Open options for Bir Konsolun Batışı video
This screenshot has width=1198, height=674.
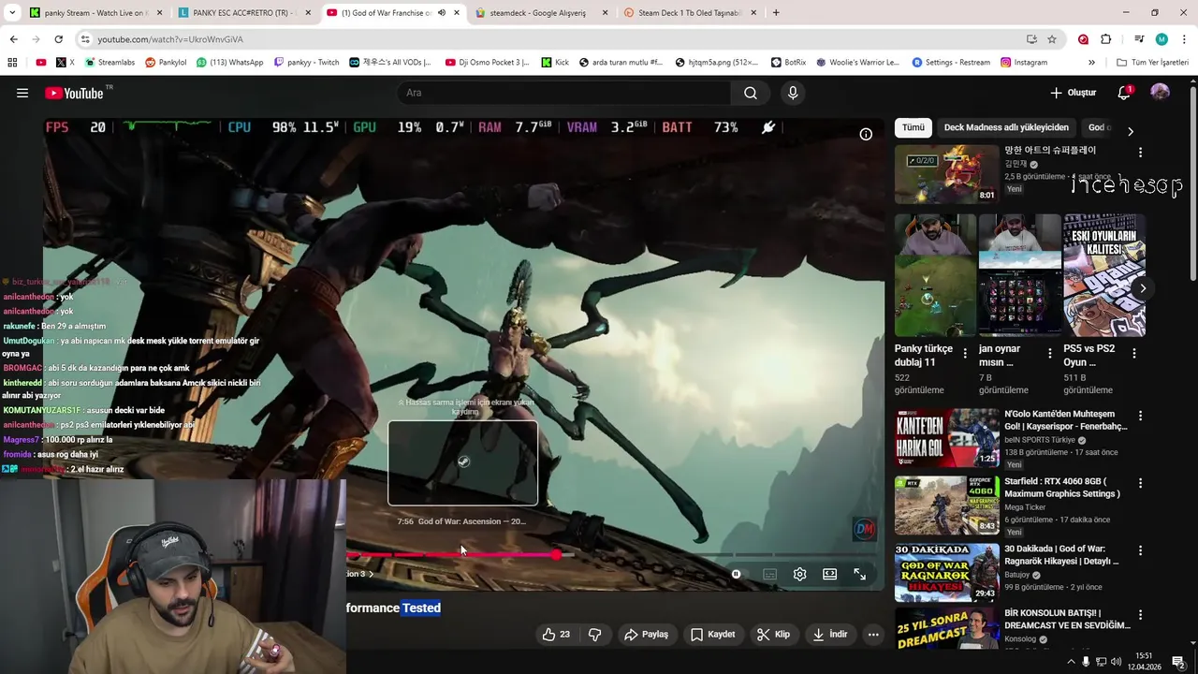(1140, 617)
